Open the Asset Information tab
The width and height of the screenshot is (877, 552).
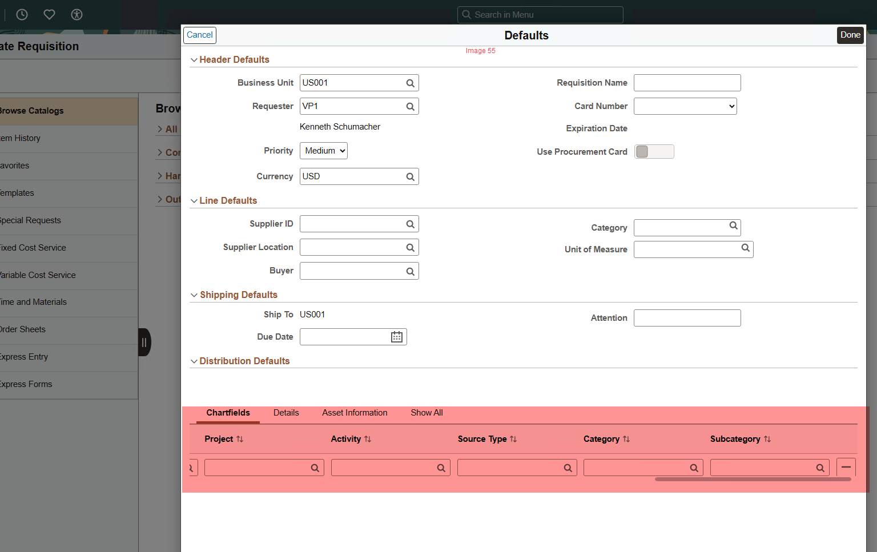pos(355,413)
